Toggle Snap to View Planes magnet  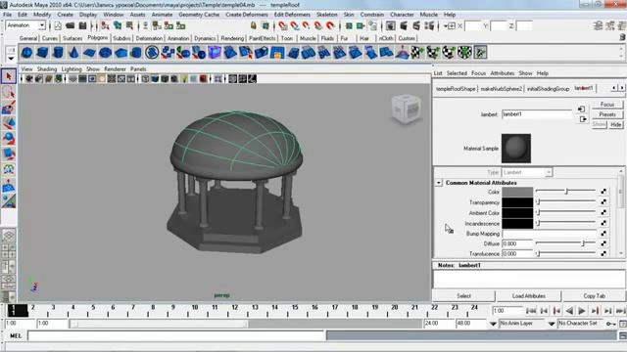coord(318,26)
